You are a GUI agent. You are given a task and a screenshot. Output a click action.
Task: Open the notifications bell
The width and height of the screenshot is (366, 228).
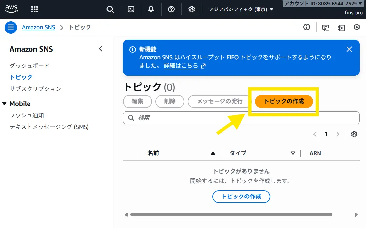[x=151, y=9]
